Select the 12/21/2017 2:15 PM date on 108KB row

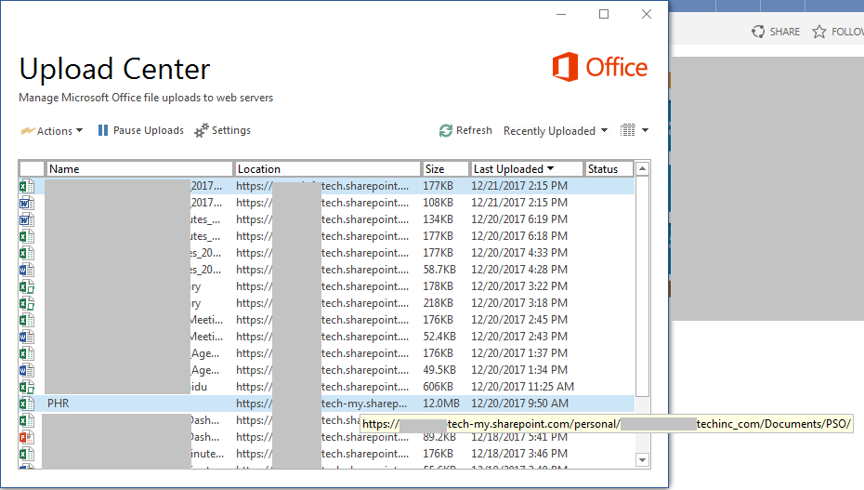pyautogui.click(x=519, y=203)
